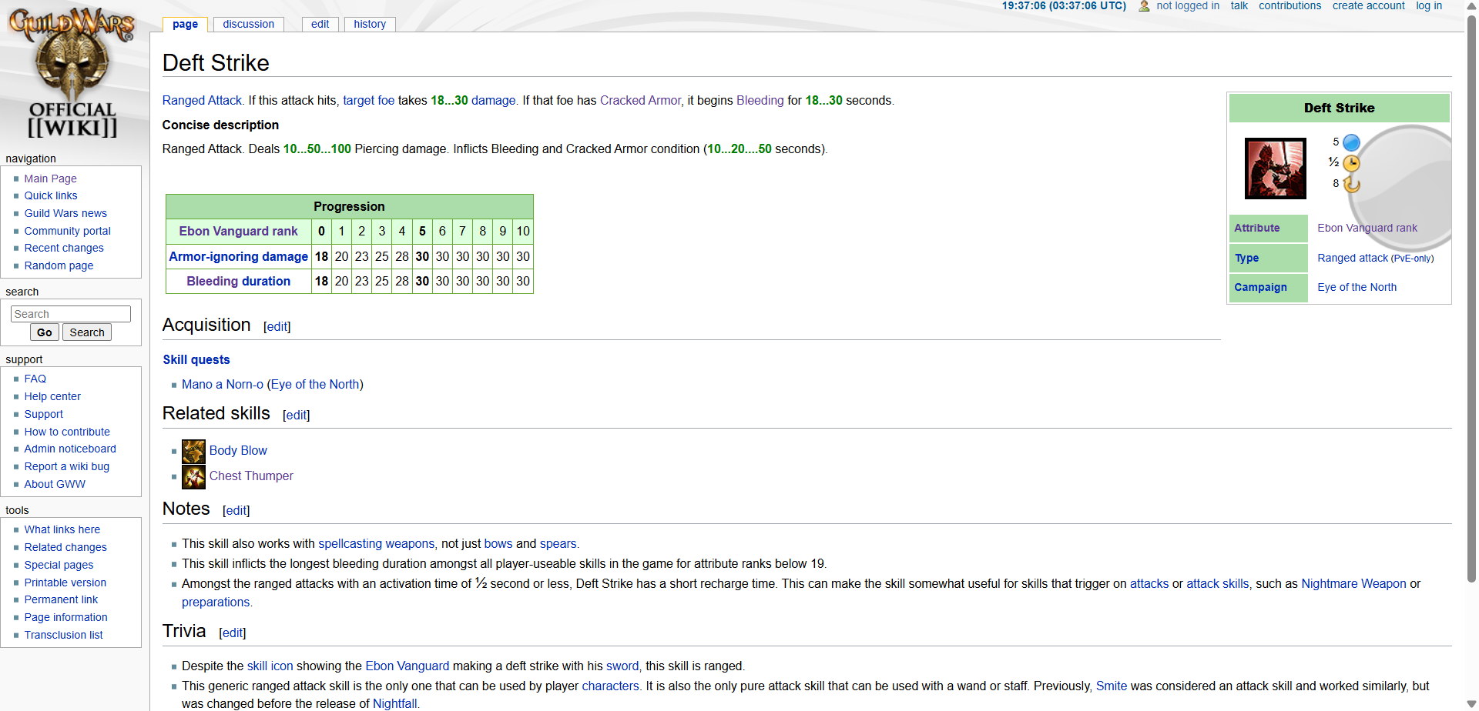This screenshot has width=1479, height=711.
Task: Click the user avatar icon beside not logged in
Action: click(x=1144, y=6)
